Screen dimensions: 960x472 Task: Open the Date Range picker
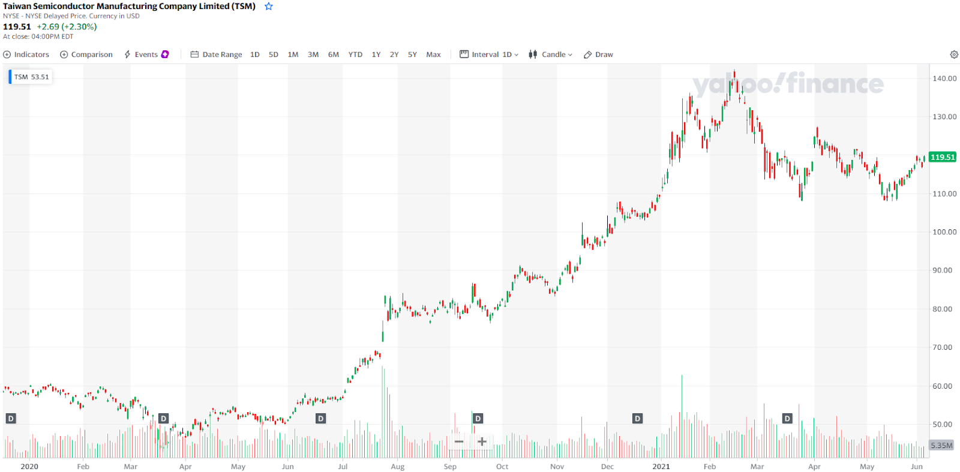pyautogui.click(x=217, y=55)
